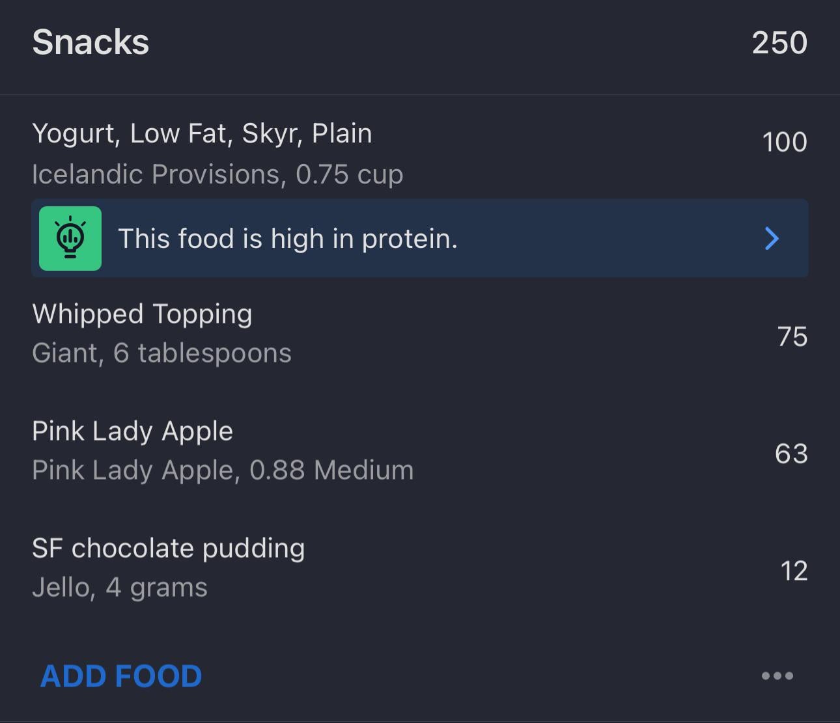Click the Snacks title text

tap(91, 43)
